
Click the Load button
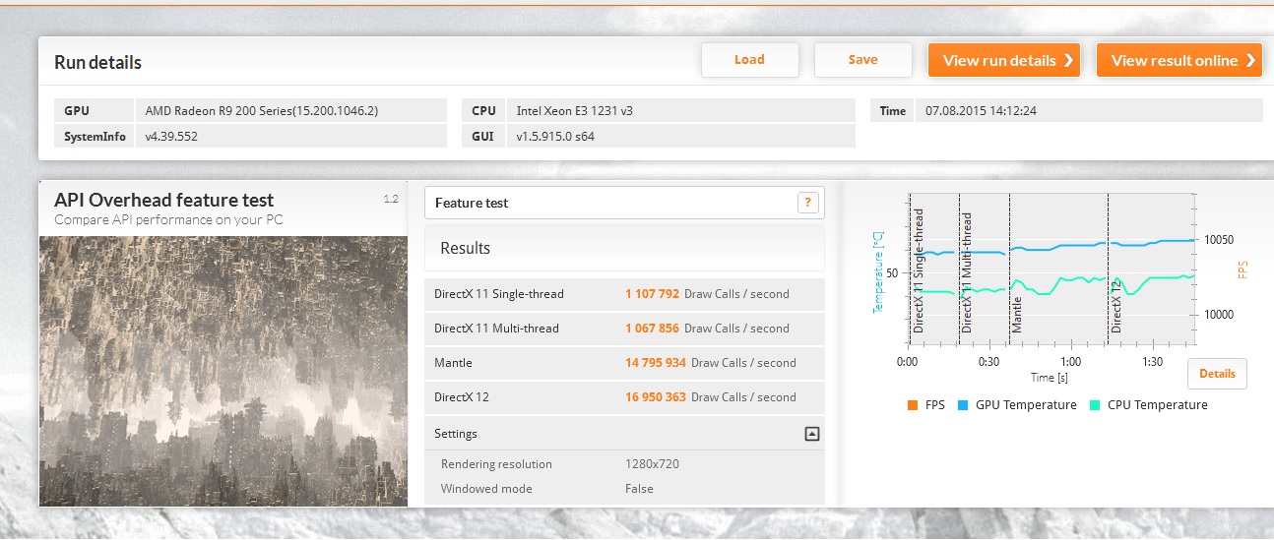click(x=749, y=60)
